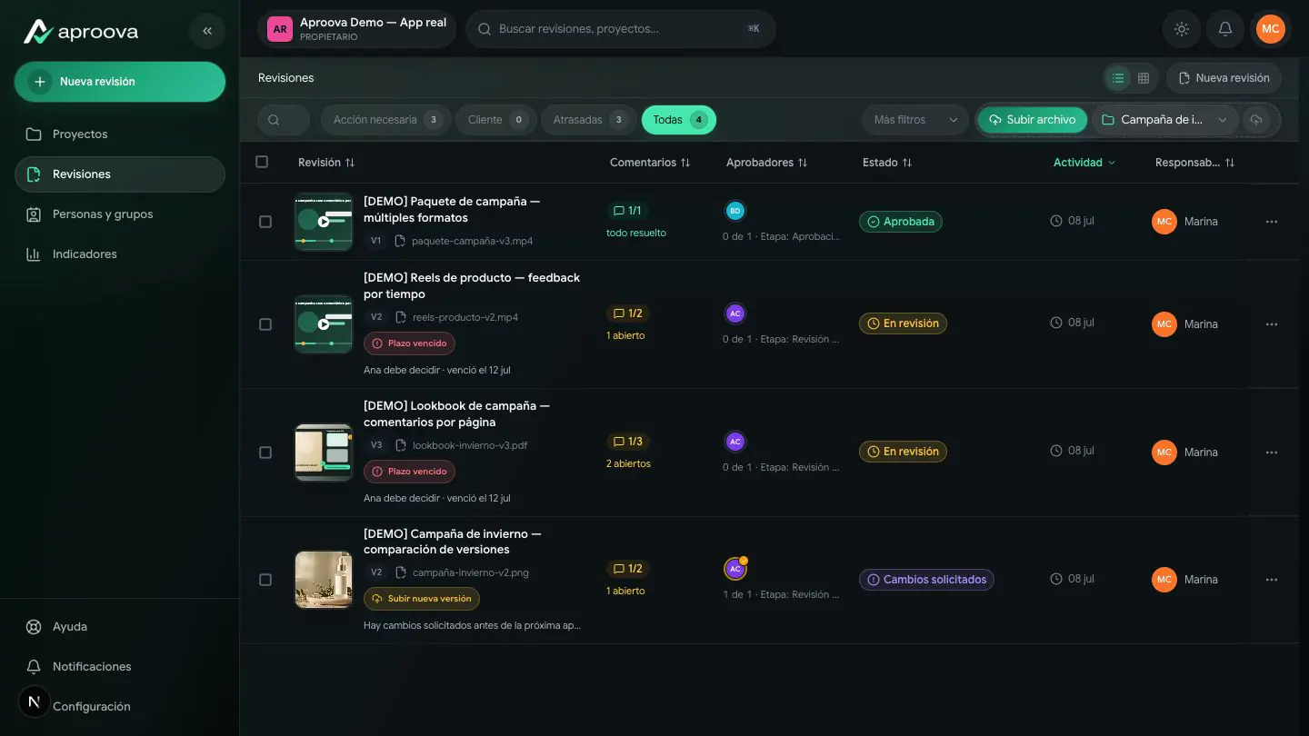This screenshot has height=736, width=1309.
Task: Click the Subir archivo button
Action: pos(1032,120)
